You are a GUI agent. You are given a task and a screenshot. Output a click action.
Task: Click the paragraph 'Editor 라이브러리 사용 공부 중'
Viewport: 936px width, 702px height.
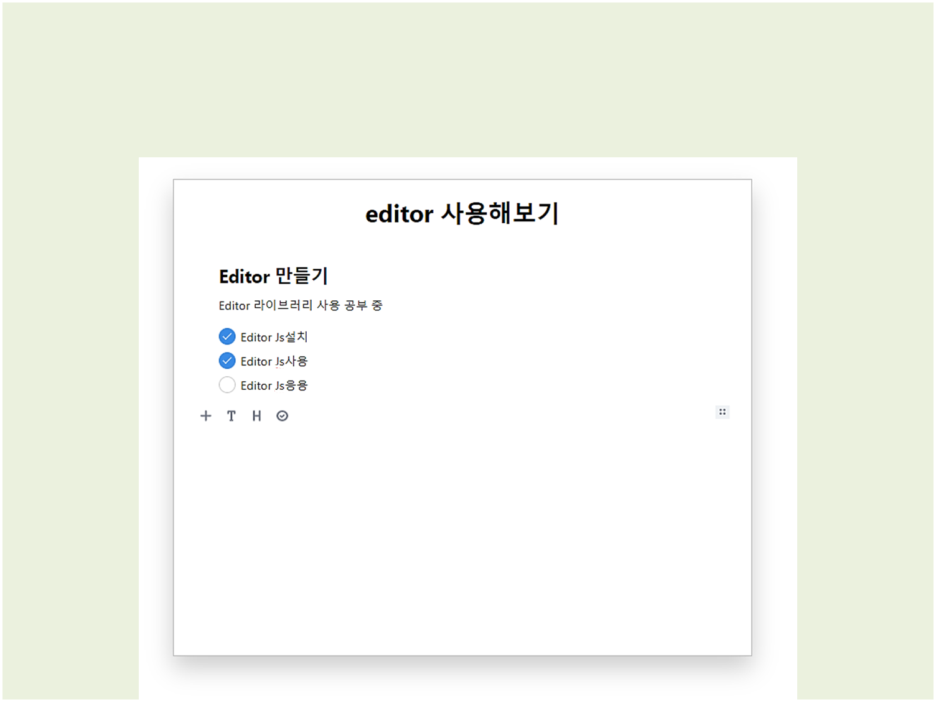tap(301, 305)
